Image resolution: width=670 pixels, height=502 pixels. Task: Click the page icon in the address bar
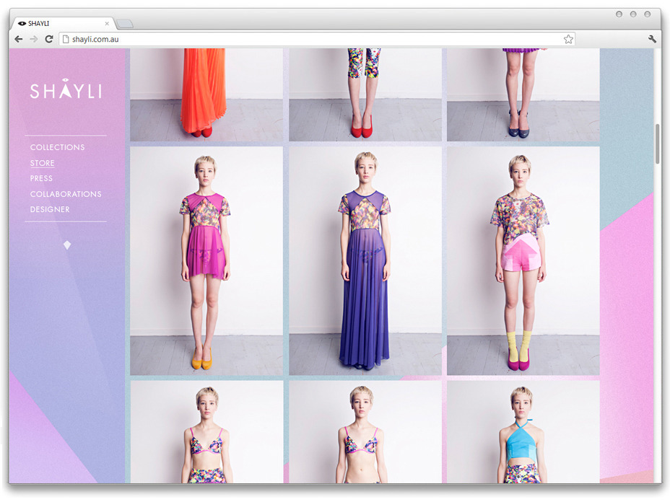click(x=66, y=39)
